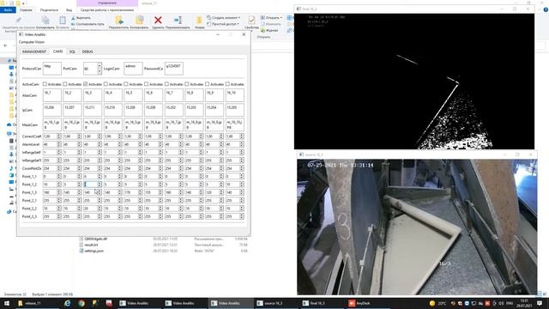Open Google Chrome from the taskbar
The image size is (549, 309).
click(x=81, y=303)
